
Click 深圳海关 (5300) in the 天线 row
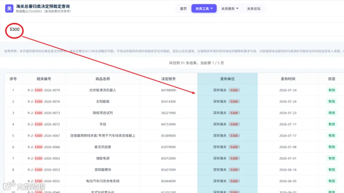pyautogui.click(x=226, y=124)
